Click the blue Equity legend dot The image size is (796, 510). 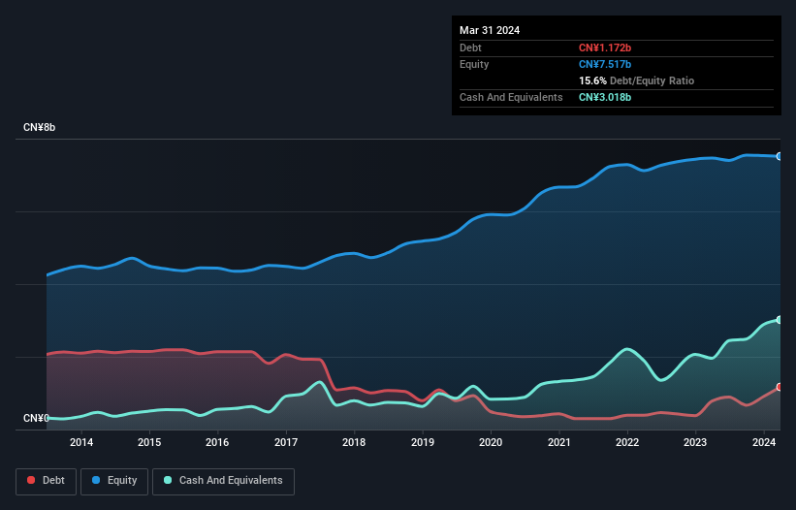click(96, 480)
